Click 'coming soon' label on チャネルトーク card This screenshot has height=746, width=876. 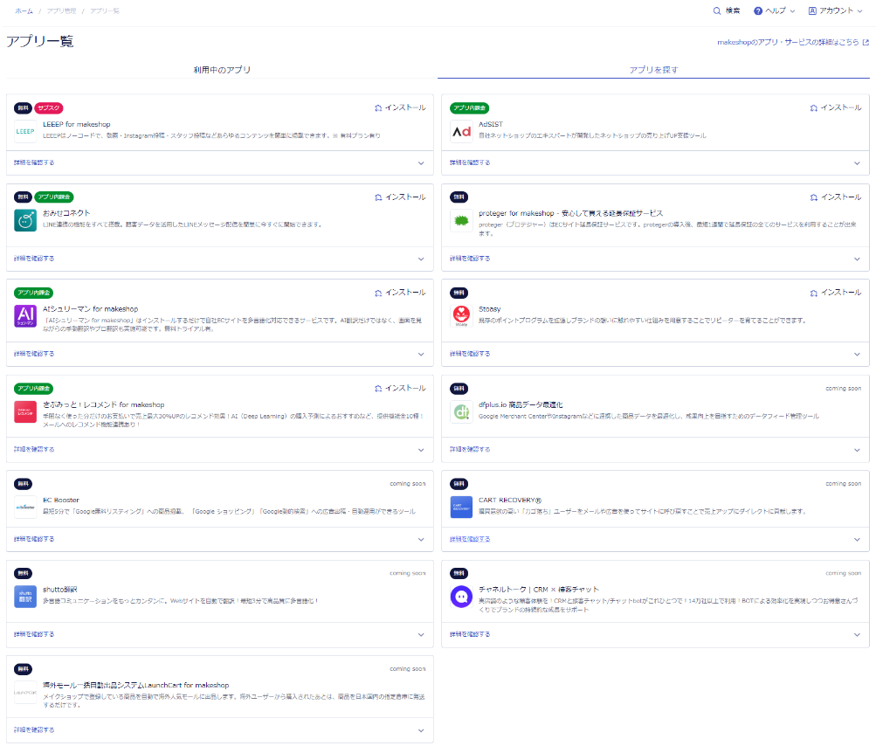click(x=844, y=573)
